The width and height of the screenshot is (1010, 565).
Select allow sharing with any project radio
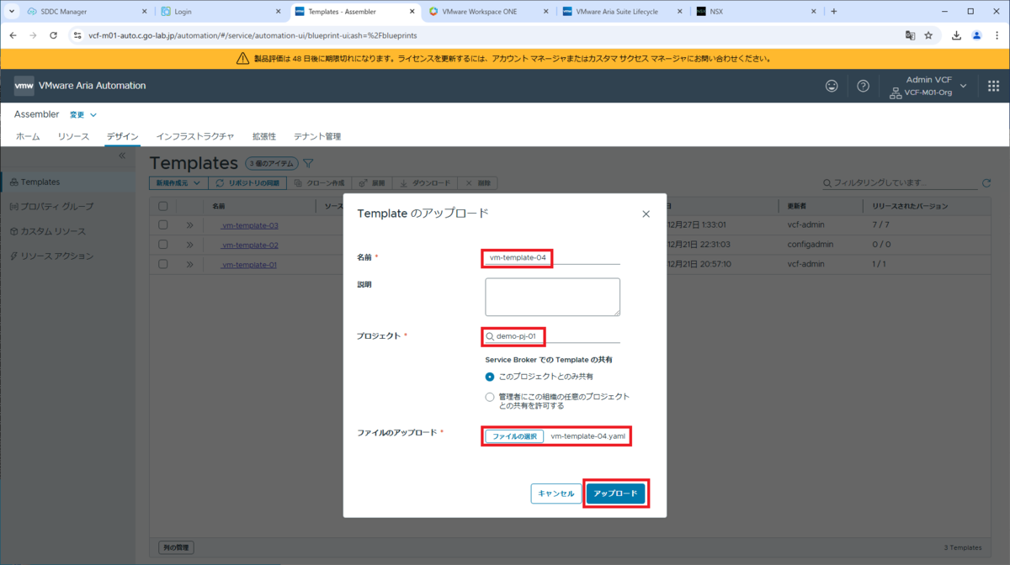click(490, 397)
